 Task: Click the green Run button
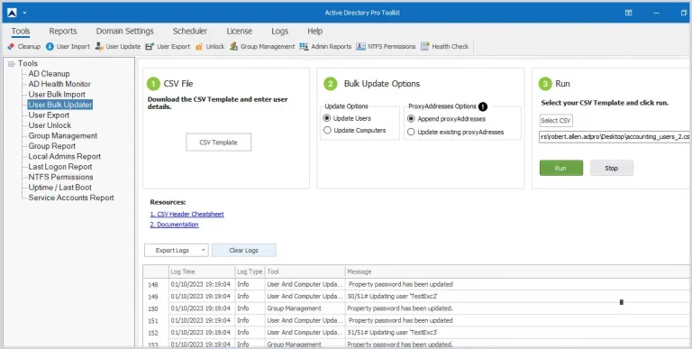point(561,168)
